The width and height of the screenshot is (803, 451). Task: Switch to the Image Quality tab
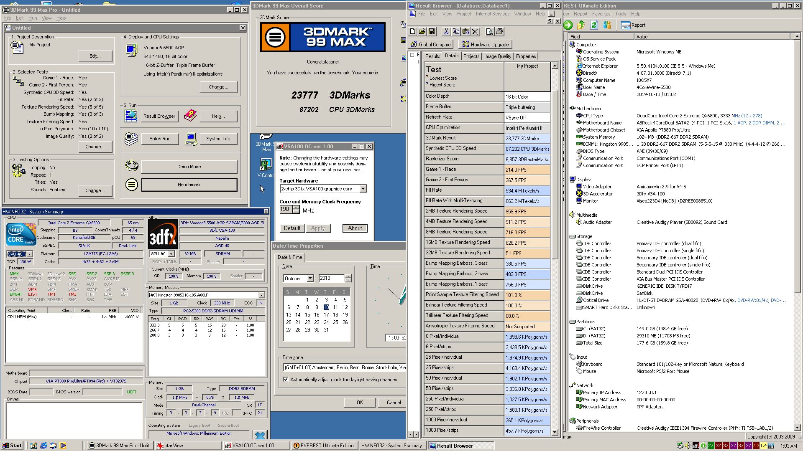coord(497,56)
